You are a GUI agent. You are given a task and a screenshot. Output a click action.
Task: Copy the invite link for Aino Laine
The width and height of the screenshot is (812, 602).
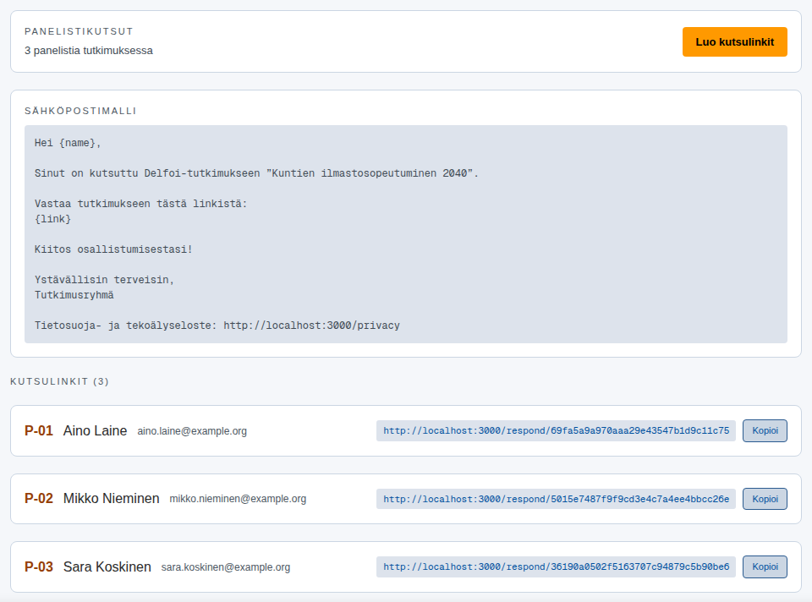(765, 430)
